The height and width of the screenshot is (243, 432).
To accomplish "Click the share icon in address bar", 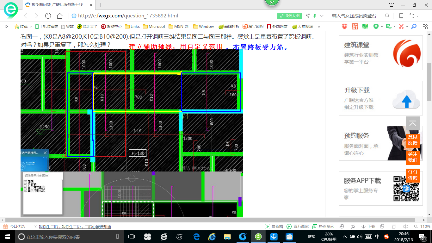I will tap(308, 16).
